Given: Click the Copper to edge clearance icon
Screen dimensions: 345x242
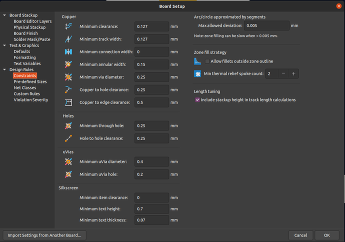Looking at the screenshot, I should [x=68, y=102].
